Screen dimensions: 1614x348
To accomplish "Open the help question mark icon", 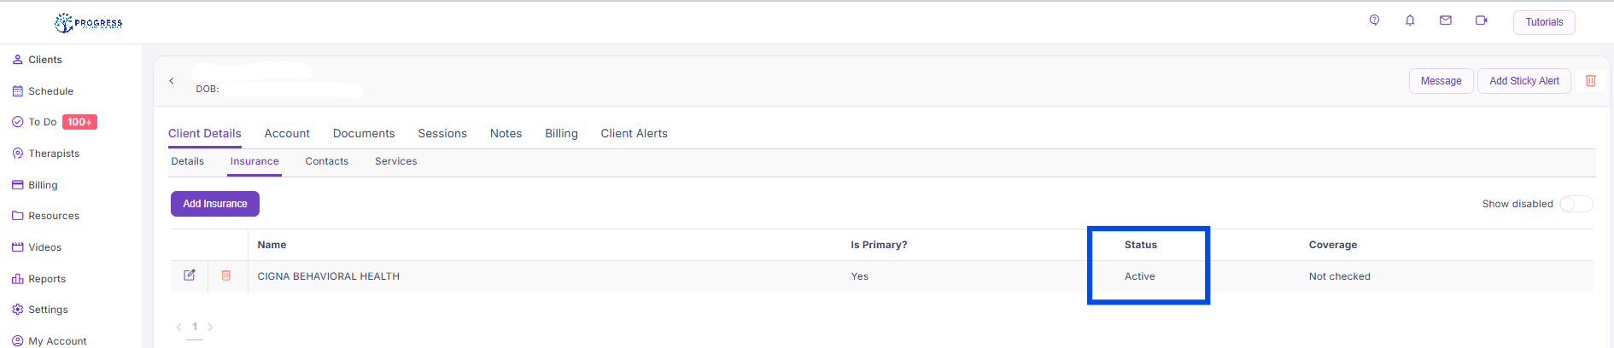I will (x=1374, y=20).
